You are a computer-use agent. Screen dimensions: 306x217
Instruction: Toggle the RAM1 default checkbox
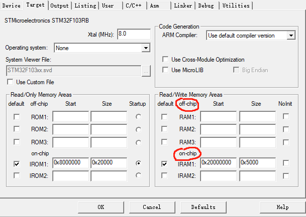click(164, 117)
